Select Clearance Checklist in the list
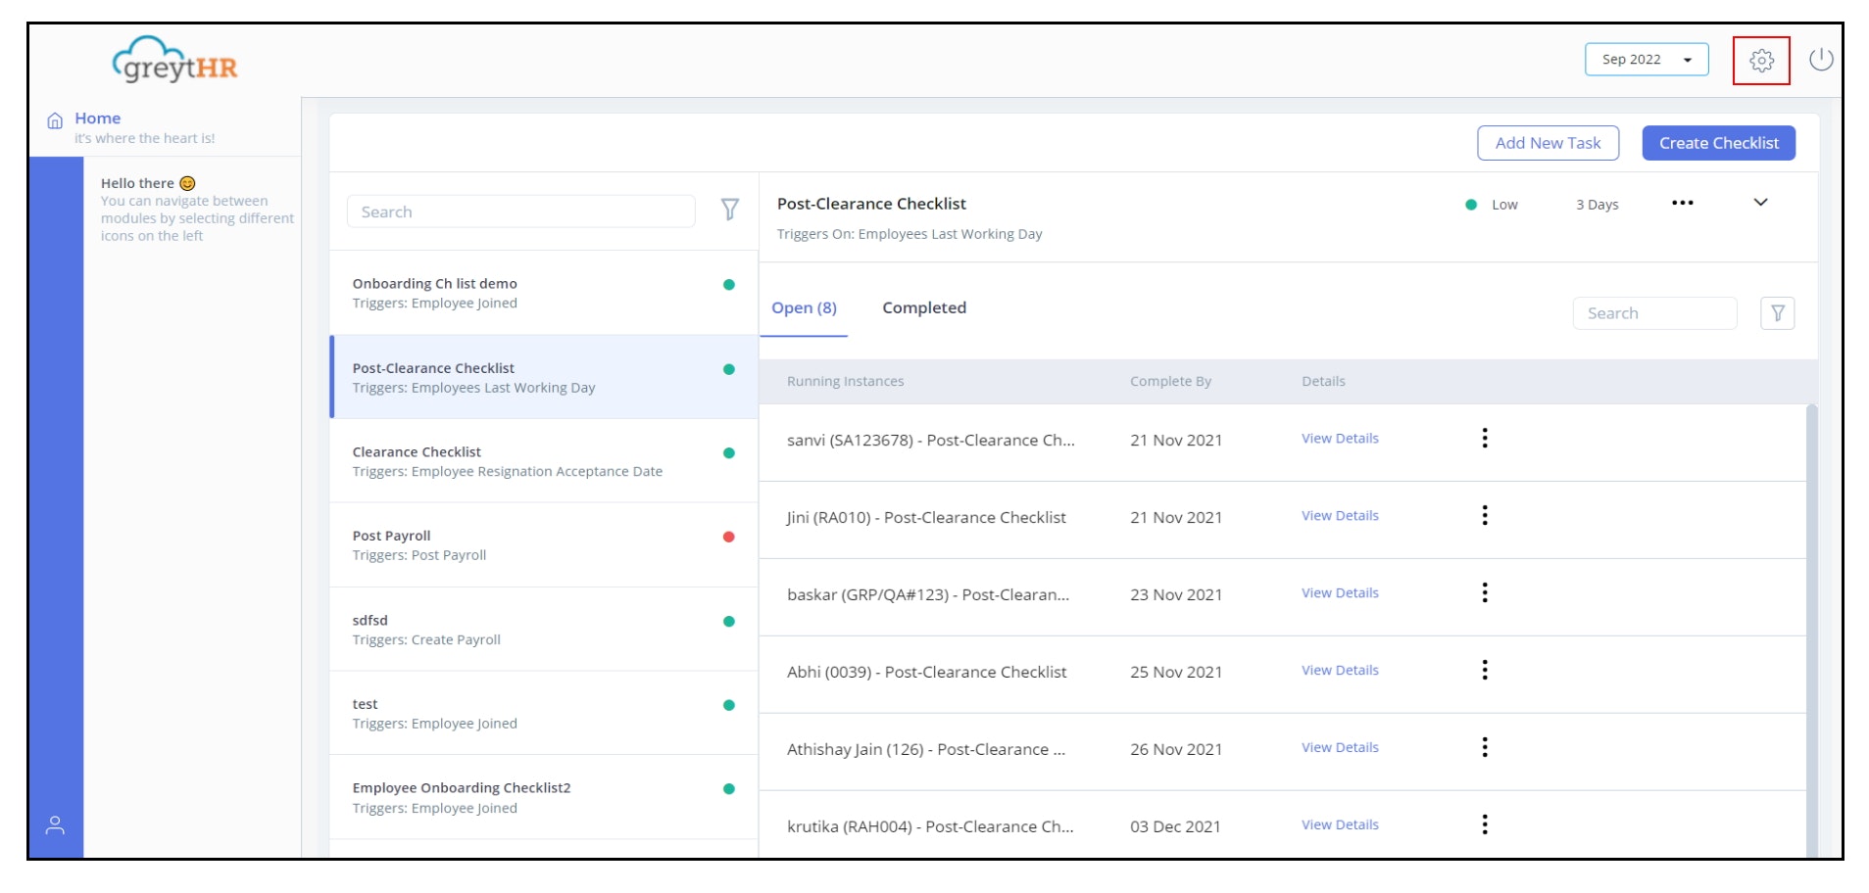Image resolution: width=1869 pixels, height=893 pixels. click(x=544, y=461)
